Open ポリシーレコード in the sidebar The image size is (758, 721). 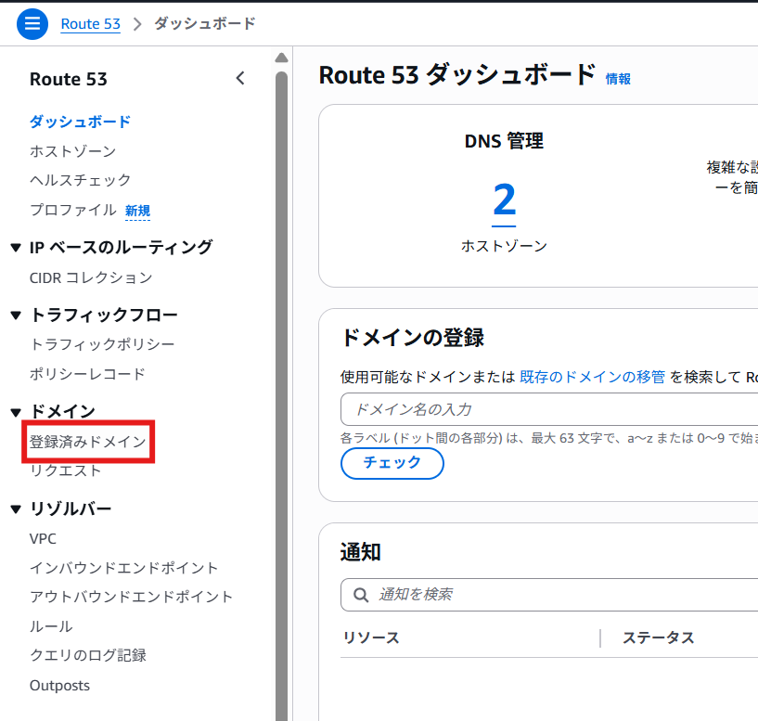[x=87, y=374]
